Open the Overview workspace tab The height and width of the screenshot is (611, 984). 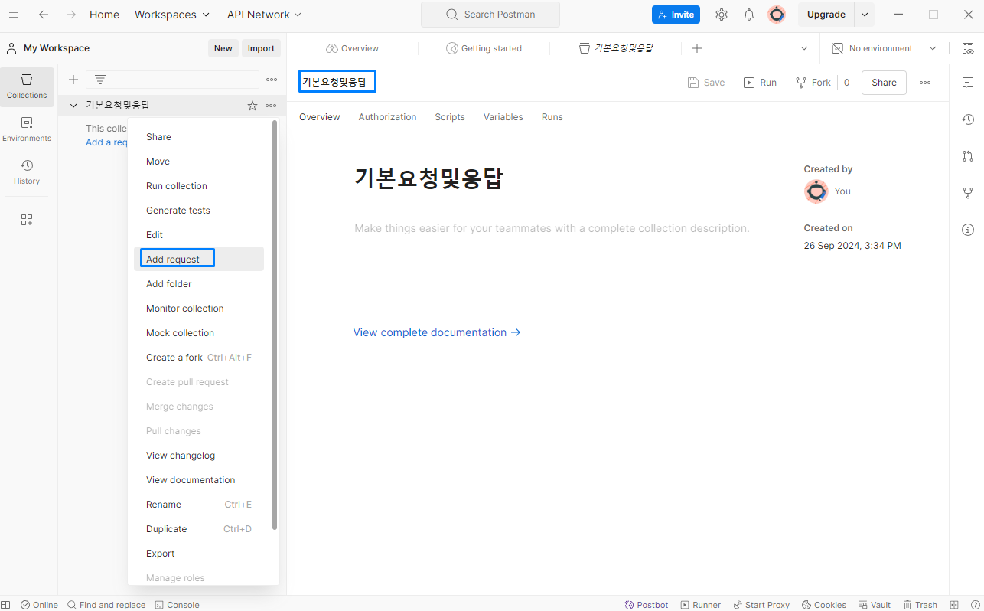pyautogui.click(x=352, y=48)
